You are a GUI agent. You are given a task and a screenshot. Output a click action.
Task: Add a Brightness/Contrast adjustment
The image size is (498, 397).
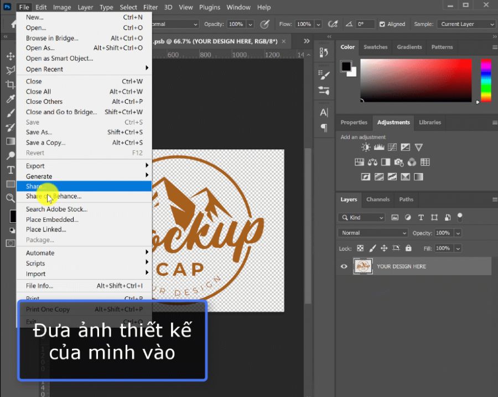(x=366, y=147)
